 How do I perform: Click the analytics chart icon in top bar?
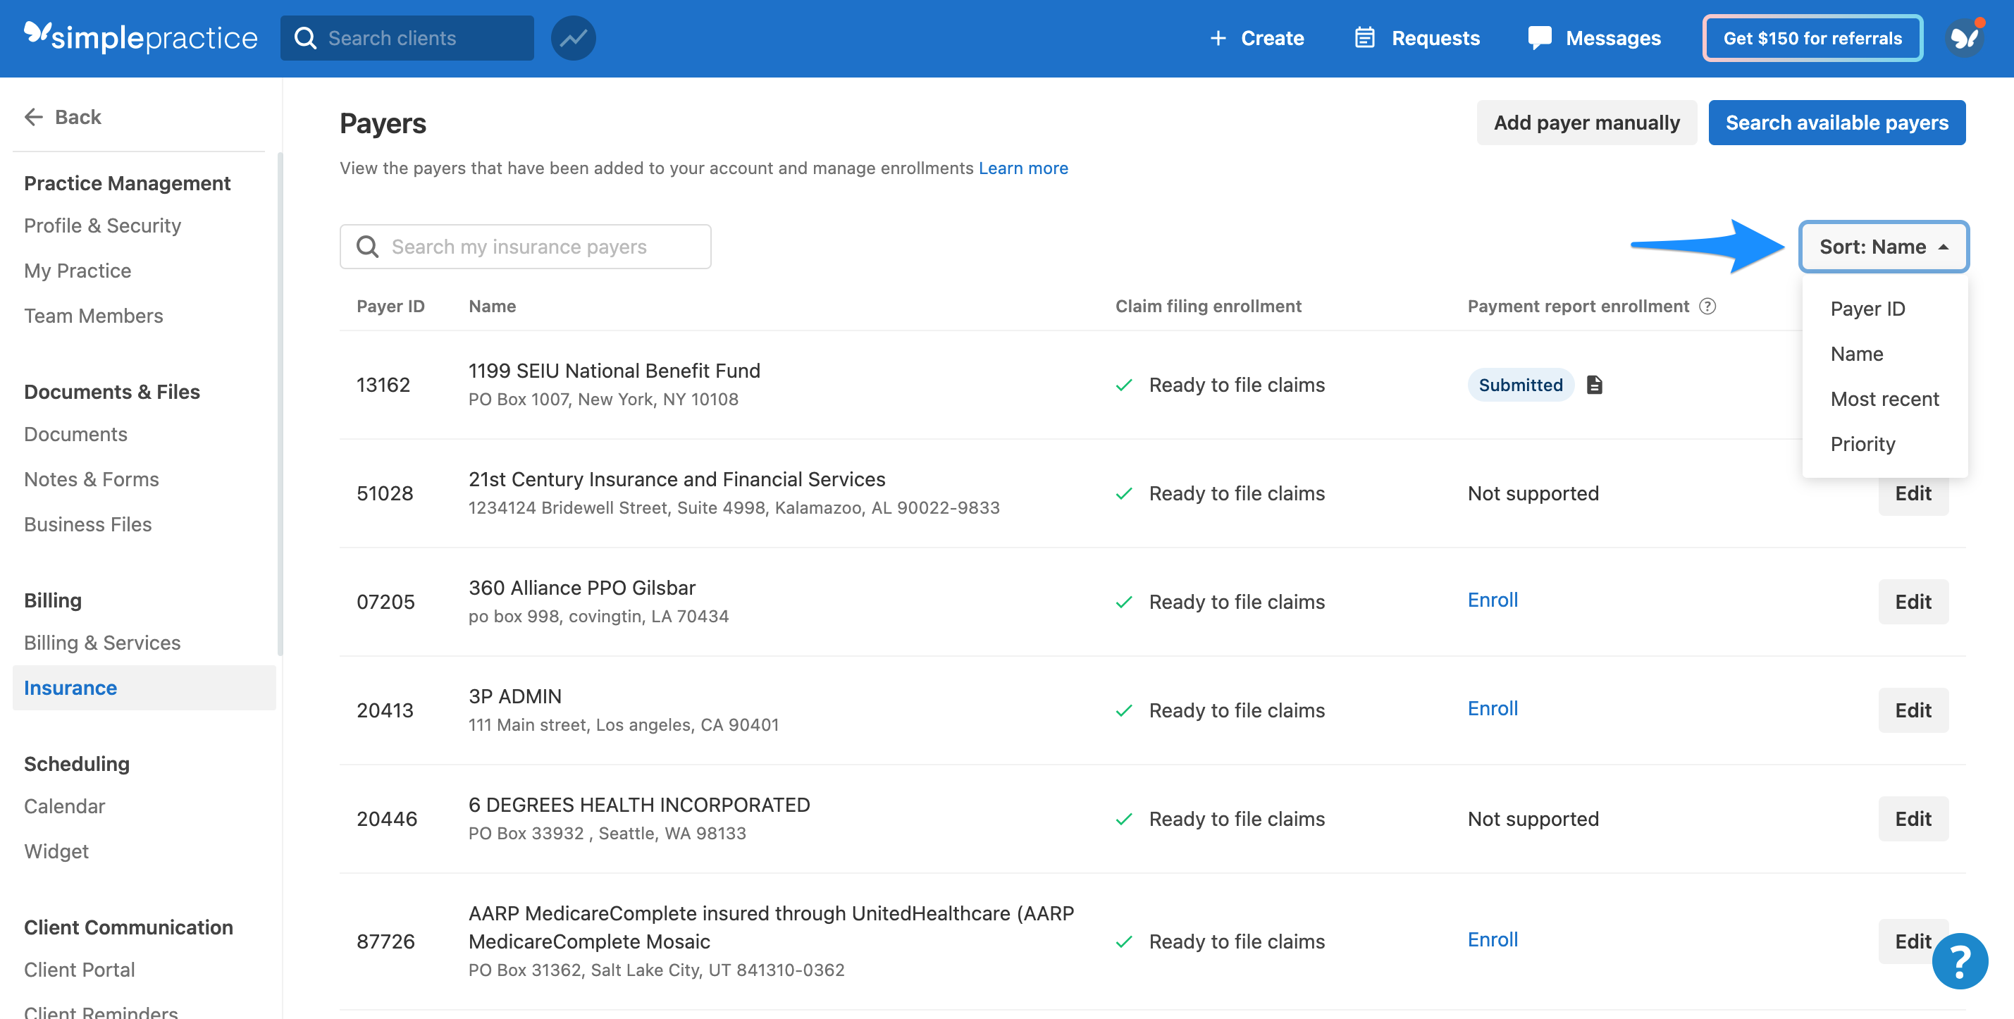(x=573, y=37)
